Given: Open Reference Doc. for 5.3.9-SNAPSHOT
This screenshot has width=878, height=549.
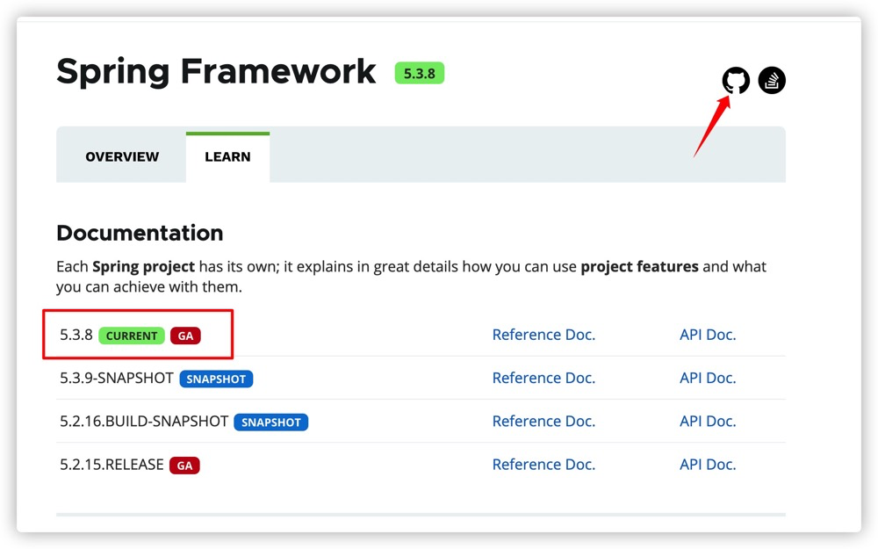Looking at the screenshot, I should 543,378.
